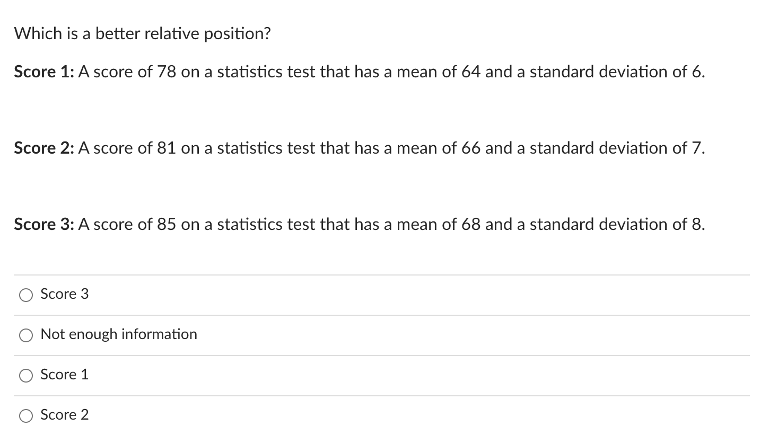Viewport: 769px width, 444px height.
Task: Click the bold Score 1: label in the question
Action: (x=44, y=72)
